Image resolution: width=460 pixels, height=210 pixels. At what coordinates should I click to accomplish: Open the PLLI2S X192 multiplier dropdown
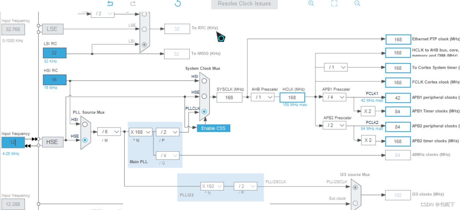pyautogui.click(x=211, y=186)
